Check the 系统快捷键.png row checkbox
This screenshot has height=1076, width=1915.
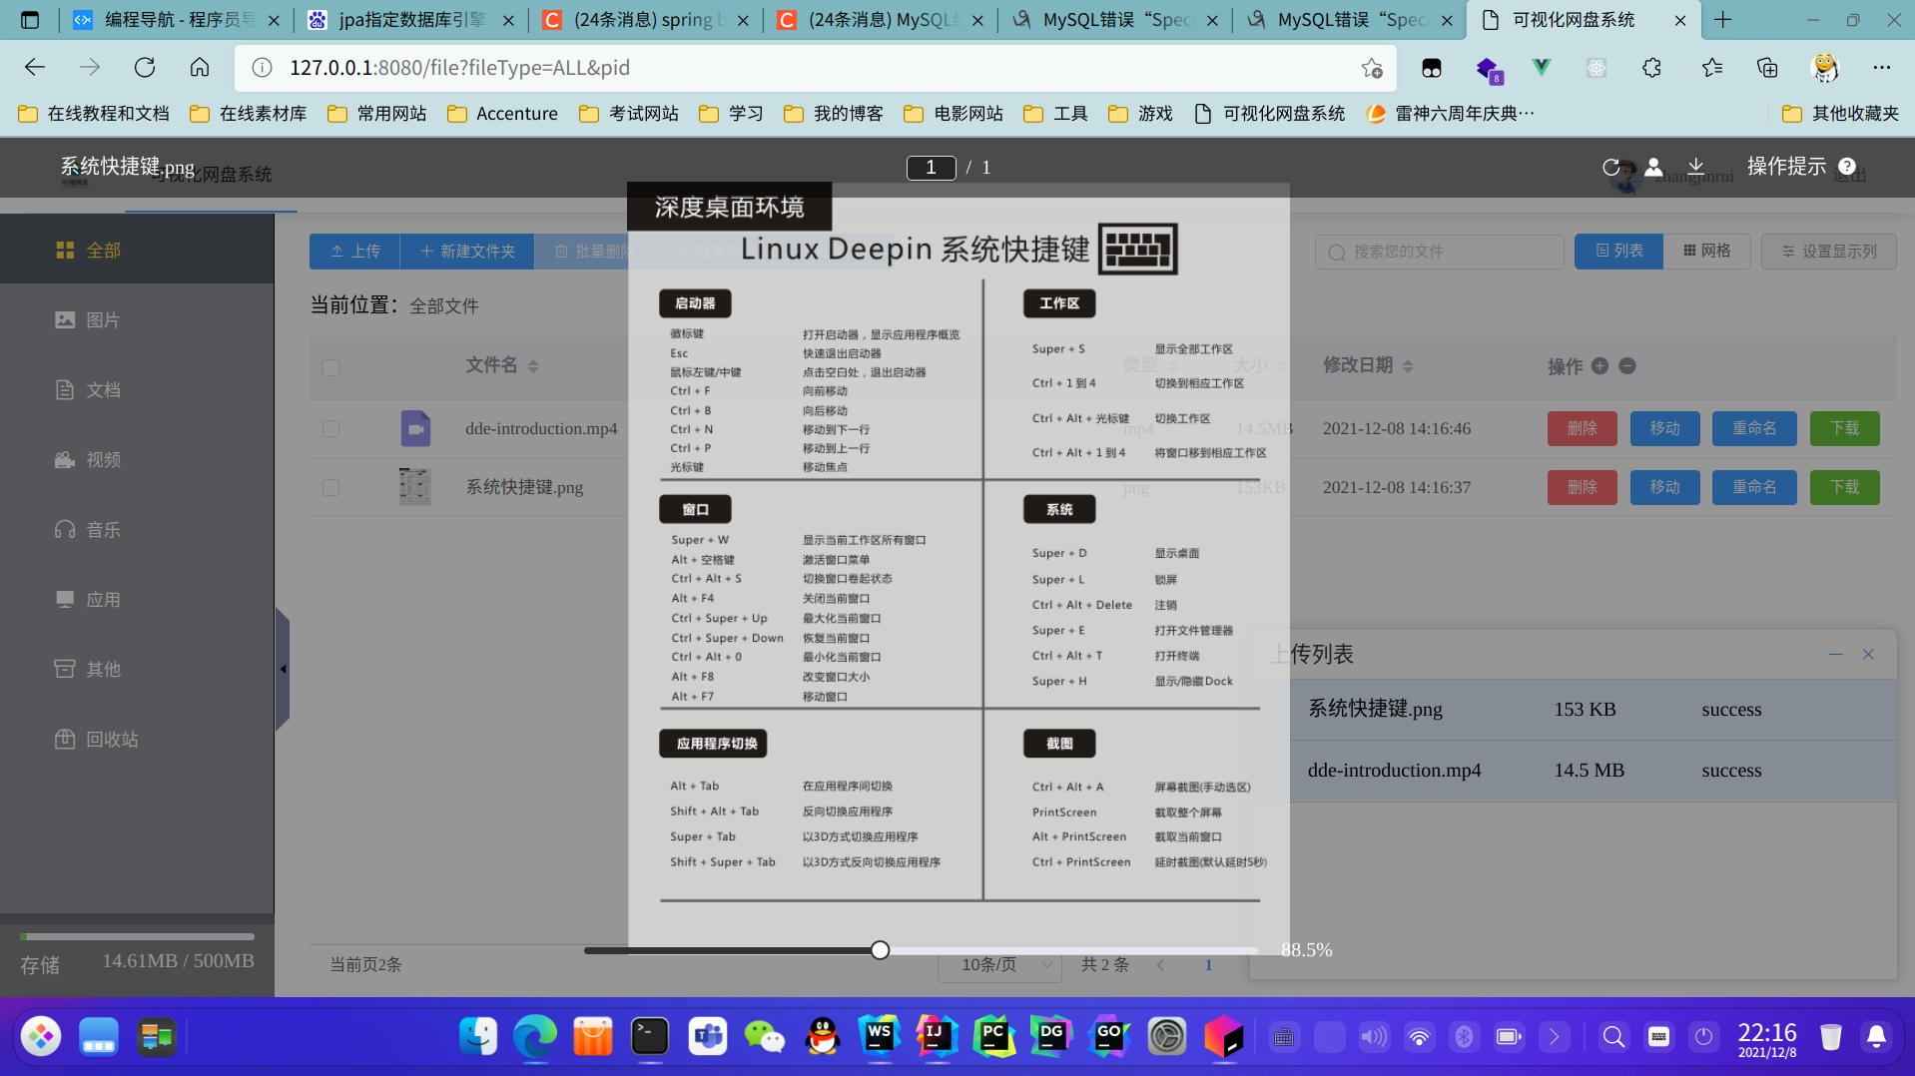coord(331,487)
